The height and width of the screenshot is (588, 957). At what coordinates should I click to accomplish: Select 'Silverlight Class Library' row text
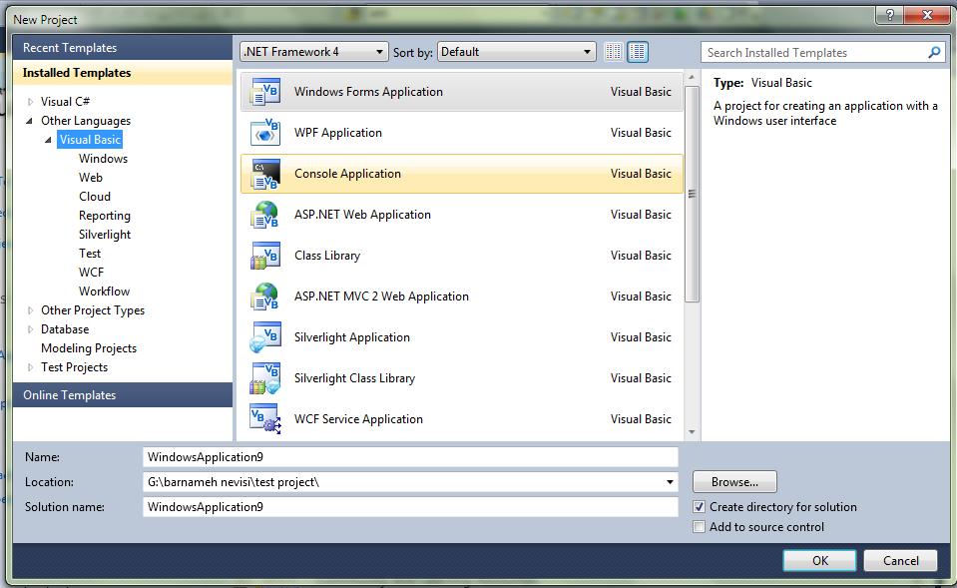coord(354,378)
